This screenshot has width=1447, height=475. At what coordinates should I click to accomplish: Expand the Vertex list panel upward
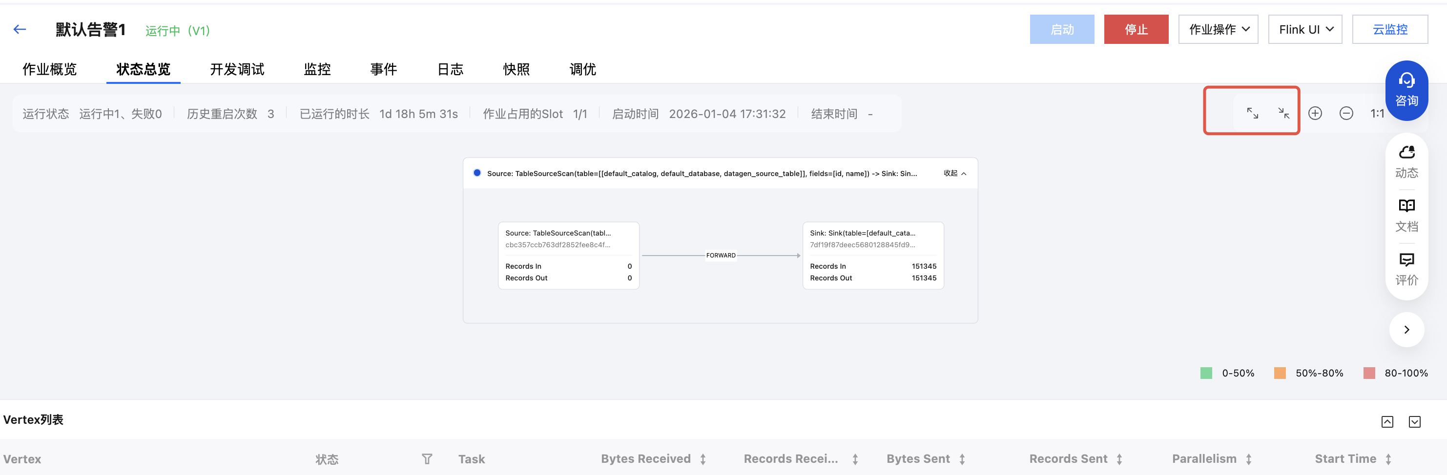pos(1387,422)
